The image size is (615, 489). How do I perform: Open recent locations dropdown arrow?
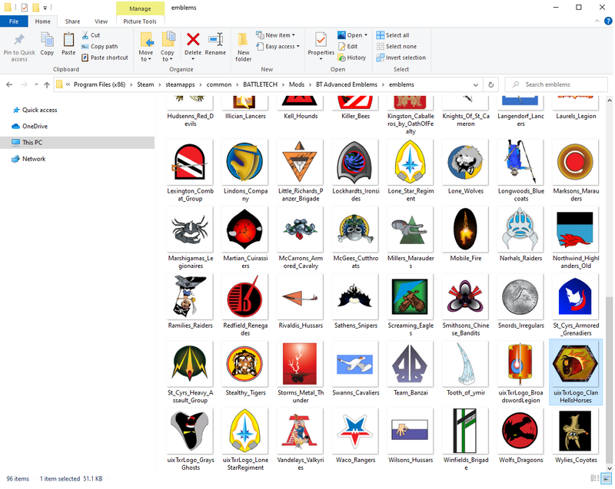click(36, 84)
